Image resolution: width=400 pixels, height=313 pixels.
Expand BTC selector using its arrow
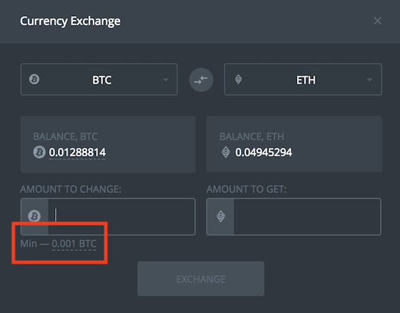[166, 80]
